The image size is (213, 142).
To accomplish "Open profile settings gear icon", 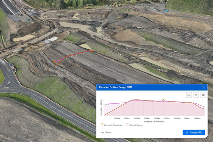I will pos(203,95).
